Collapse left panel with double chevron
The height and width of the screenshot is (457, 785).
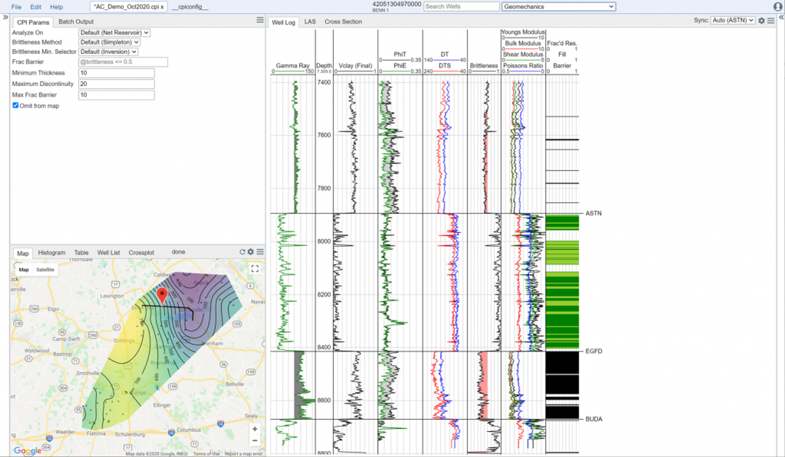click(x=5, y=18)
